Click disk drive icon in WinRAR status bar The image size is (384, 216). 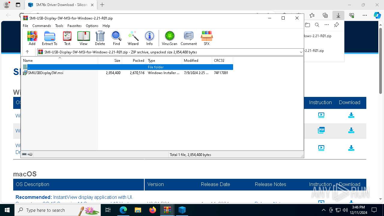pos(24,154)
